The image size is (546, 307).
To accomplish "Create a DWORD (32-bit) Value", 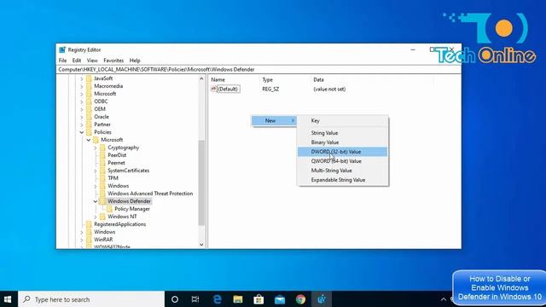I will 343,152.
